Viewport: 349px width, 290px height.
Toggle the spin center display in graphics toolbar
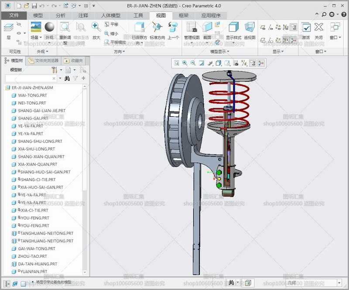[x=261, y=63]
